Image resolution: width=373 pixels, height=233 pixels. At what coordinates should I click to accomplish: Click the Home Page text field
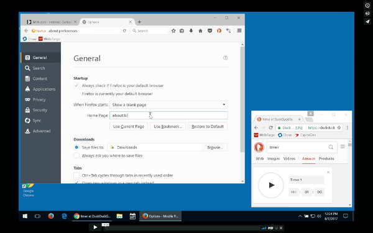point(168,116)
